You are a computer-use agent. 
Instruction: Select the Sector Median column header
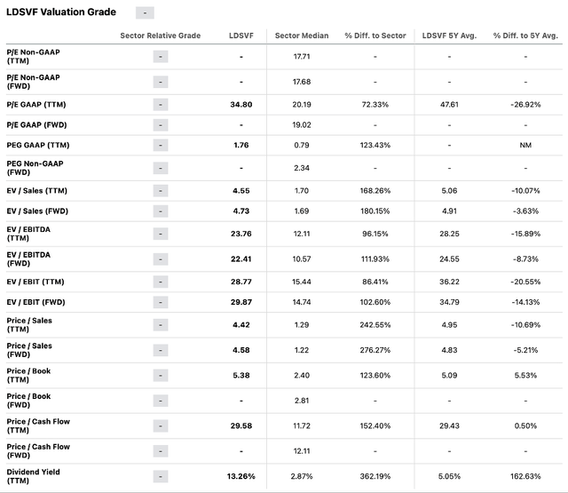pyautogui.click(x=302, y=36)
